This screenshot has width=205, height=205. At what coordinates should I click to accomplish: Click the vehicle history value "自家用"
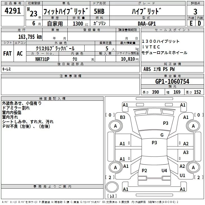pyautogui.click(x=55, y=24)
